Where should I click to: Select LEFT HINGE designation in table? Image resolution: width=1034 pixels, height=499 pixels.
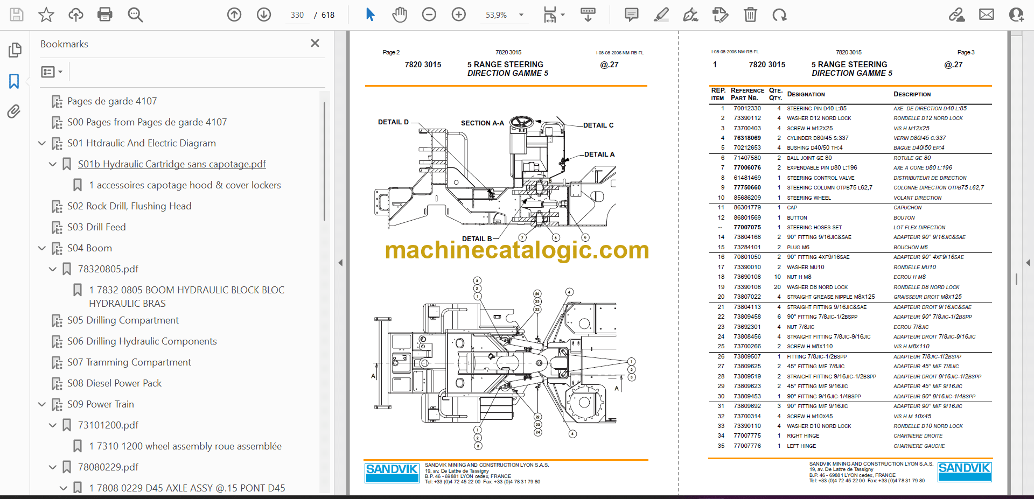point(801,446)
